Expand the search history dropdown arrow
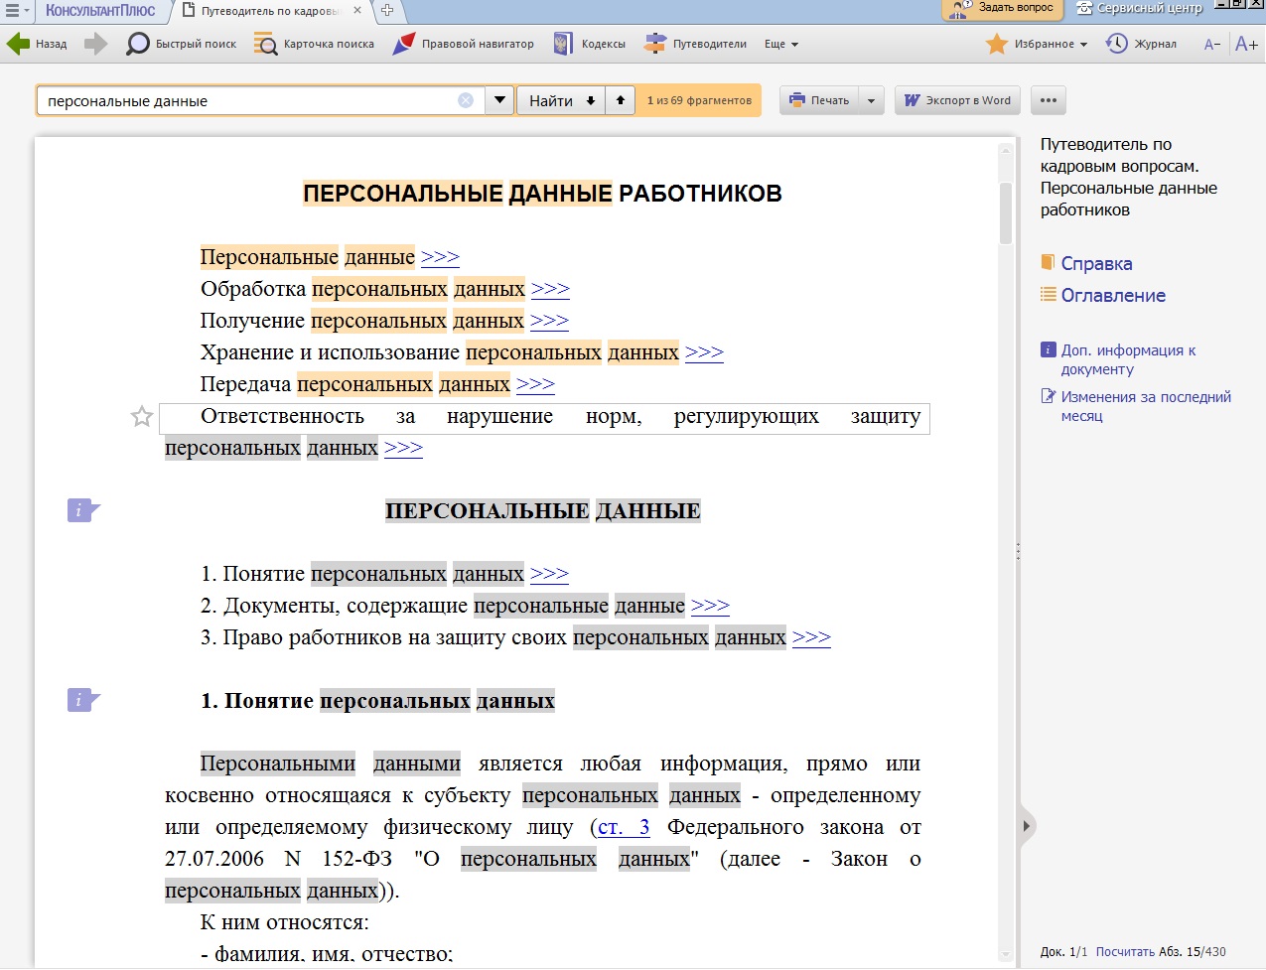Screen dimensions: 1266x970 point(499,100)
